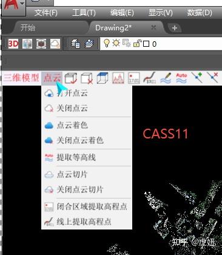222x255 pixels.
Task: Close the Drawing2* tab
Action: pos(153,27)
